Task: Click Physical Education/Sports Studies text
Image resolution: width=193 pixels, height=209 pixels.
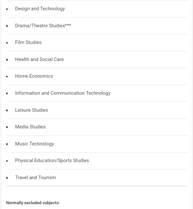Action: pyautogui.click(x=52, y=161)
